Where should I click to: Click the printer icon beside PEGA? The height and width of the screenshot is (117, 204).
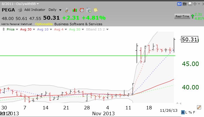click(x=20, y=10)
